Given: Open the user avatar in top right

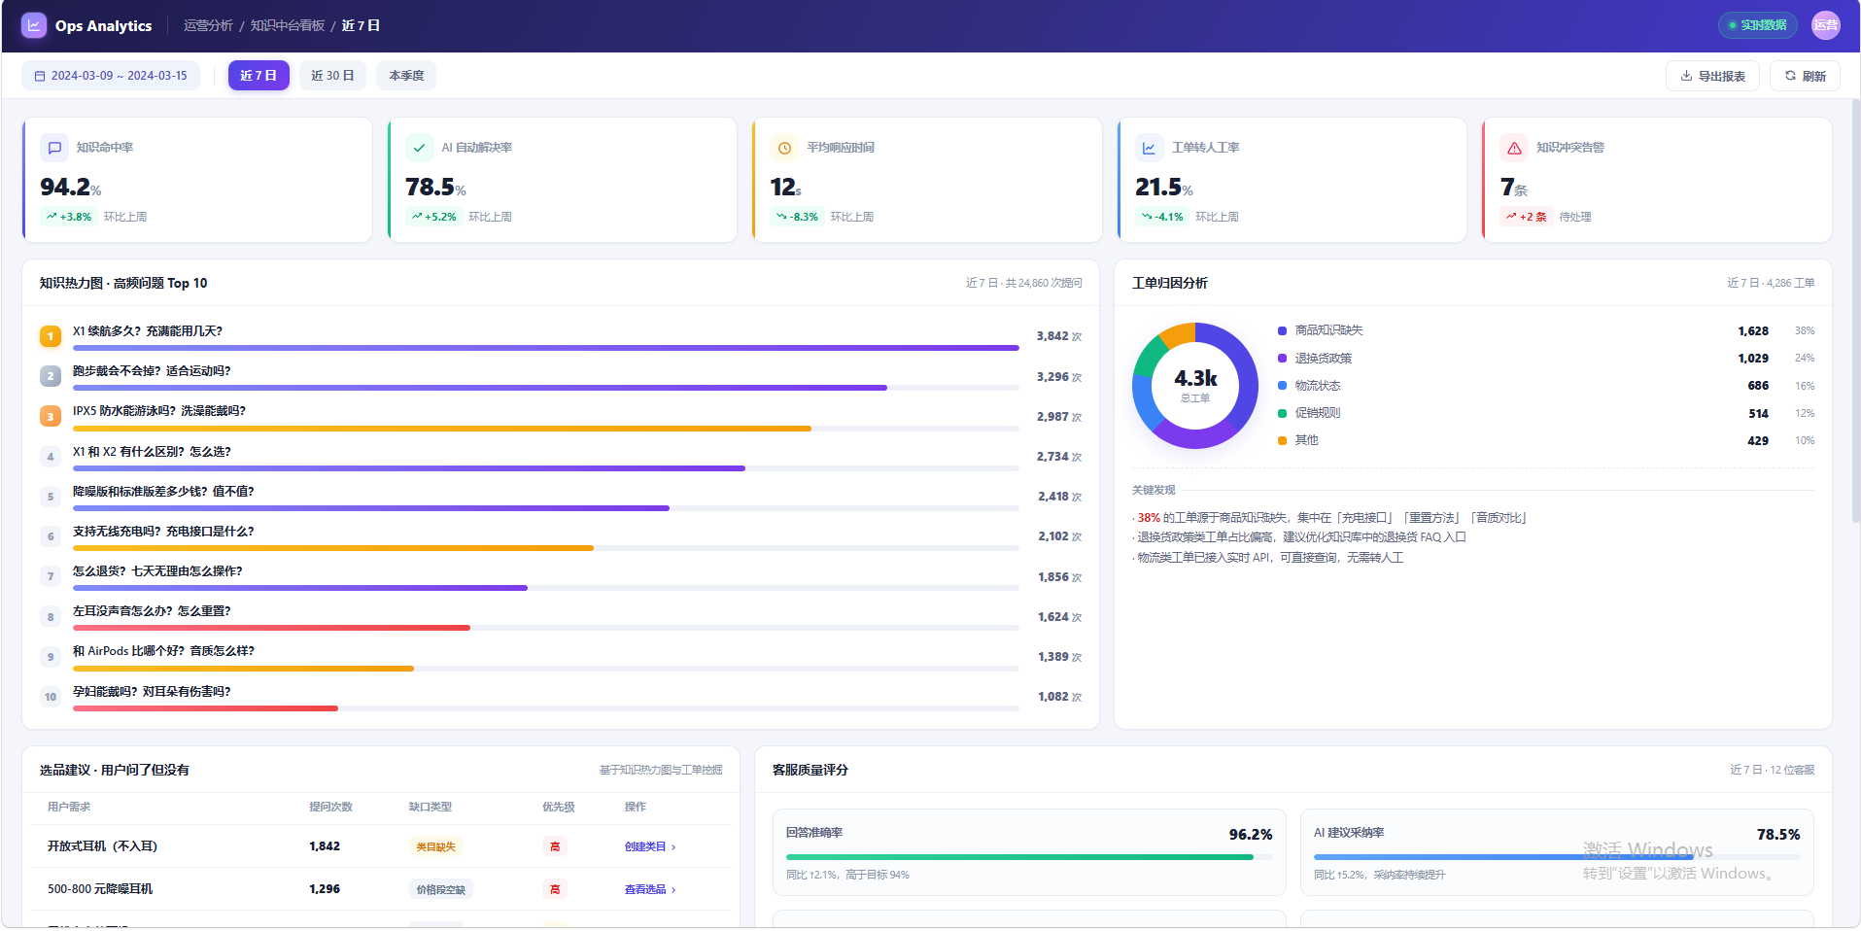Looking at the screenshot, I should tap(1826, 25).
